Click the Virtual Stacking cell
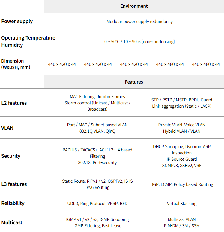The width and height of the screenshot is (224, 232). (x=182, y=204)
